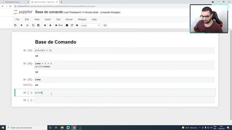Open the Widgets menu
The image size is (232, 130).
[82, 19]
